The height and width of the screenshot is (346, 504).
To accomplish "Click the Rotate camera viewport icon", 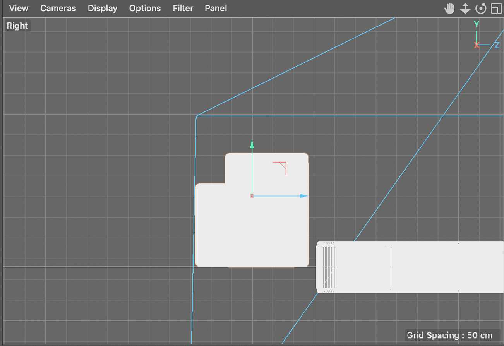I will coord(480,8).
